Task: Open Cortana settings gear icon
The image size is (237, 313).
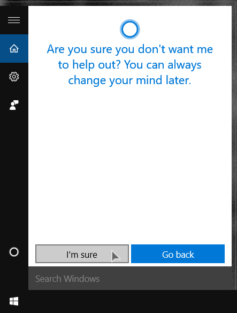Action: [x=14, y=77]
